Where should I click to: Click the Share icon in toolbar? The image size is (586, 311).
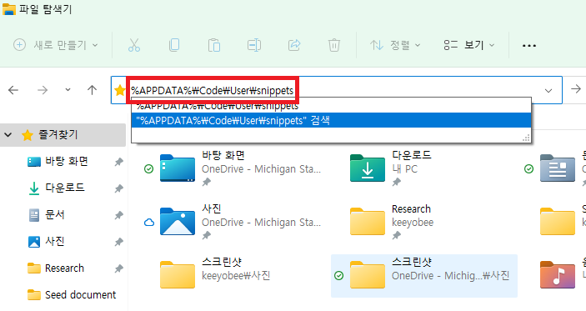tap(294, 45)
